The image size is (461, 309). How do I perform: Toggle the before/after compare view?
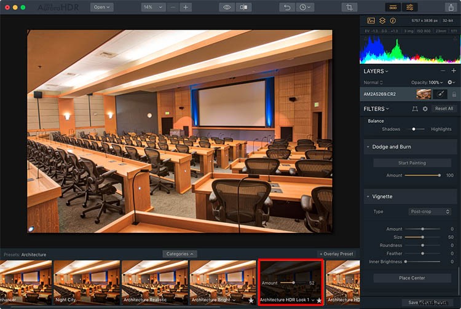tap(243, 7)
